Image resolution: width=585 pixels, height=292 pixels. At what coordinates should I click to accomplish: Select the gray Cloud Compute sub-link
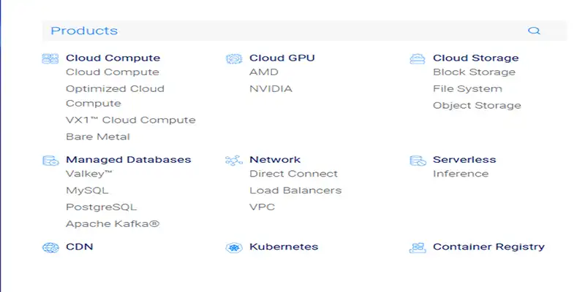click(x=113, y=72)
